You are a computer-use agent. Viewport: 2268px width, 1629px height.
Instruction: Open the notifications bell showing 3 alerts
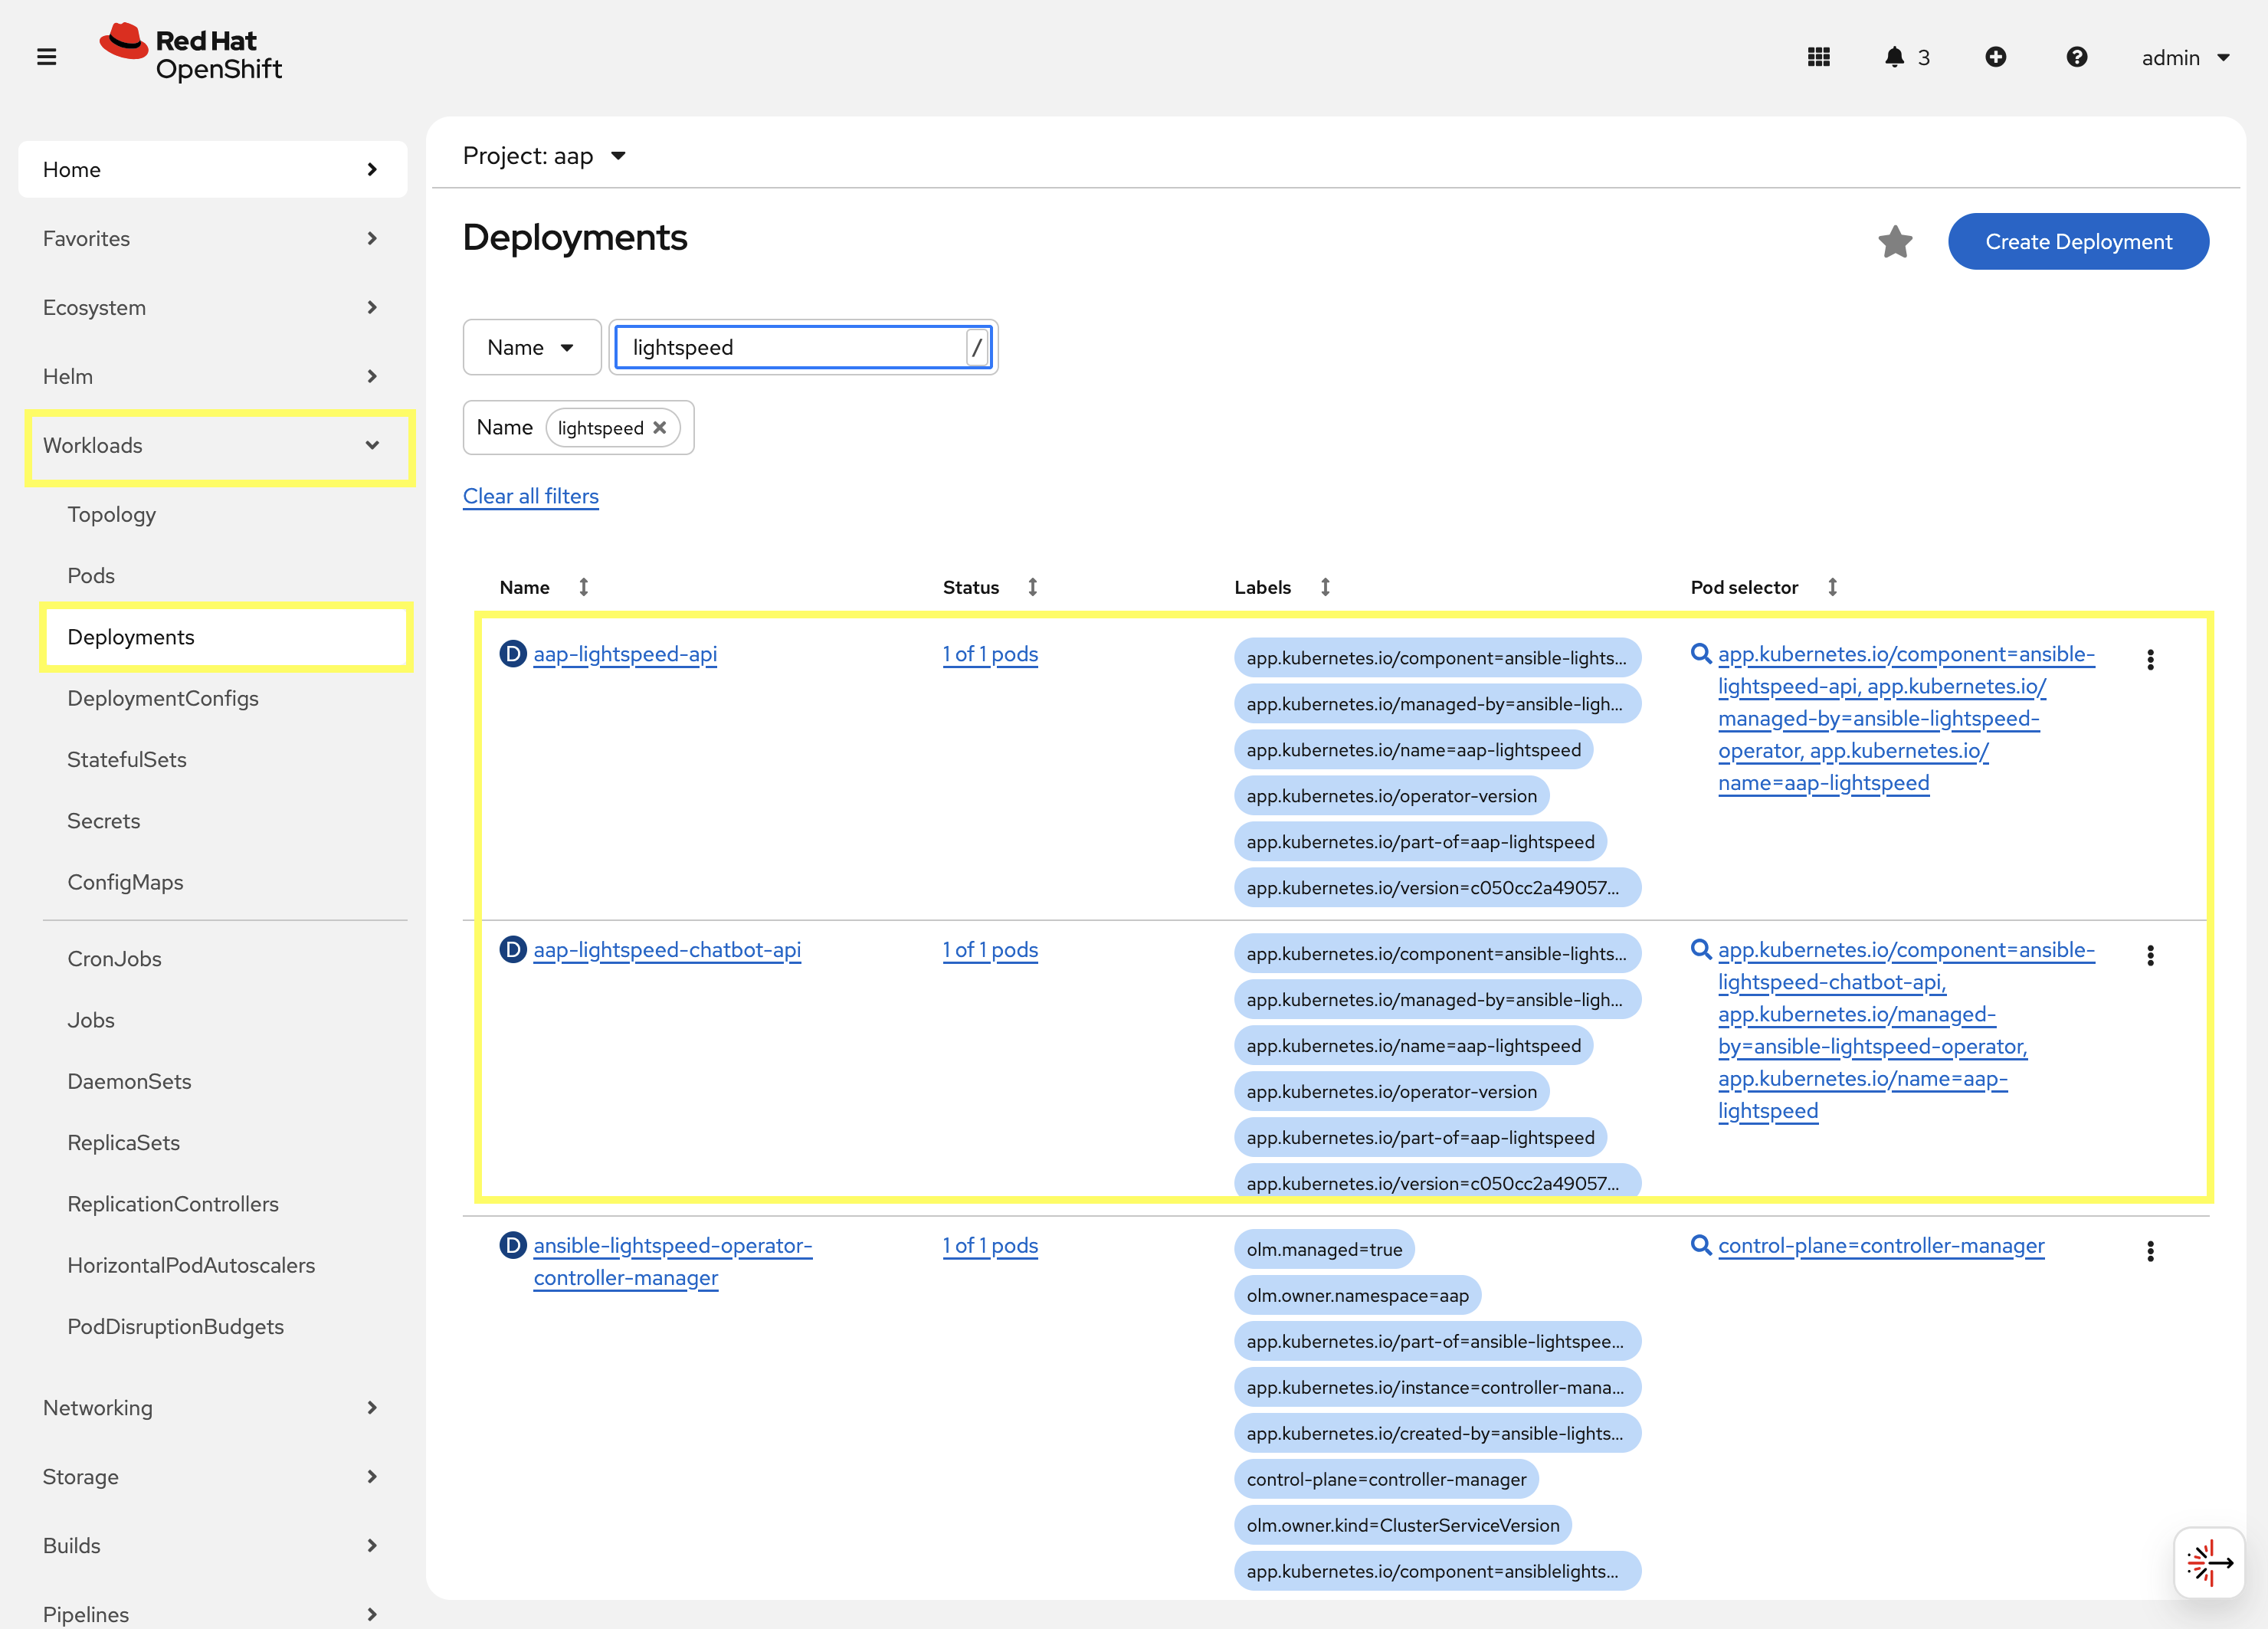(x=1895, y=57)
